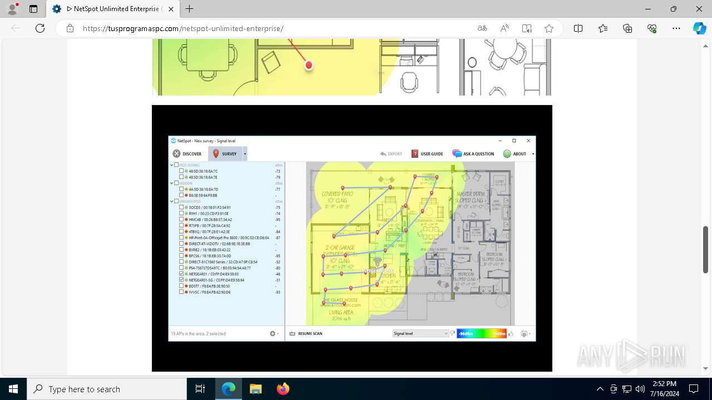Click the signal color gradient legend bar

click(482, 334)
